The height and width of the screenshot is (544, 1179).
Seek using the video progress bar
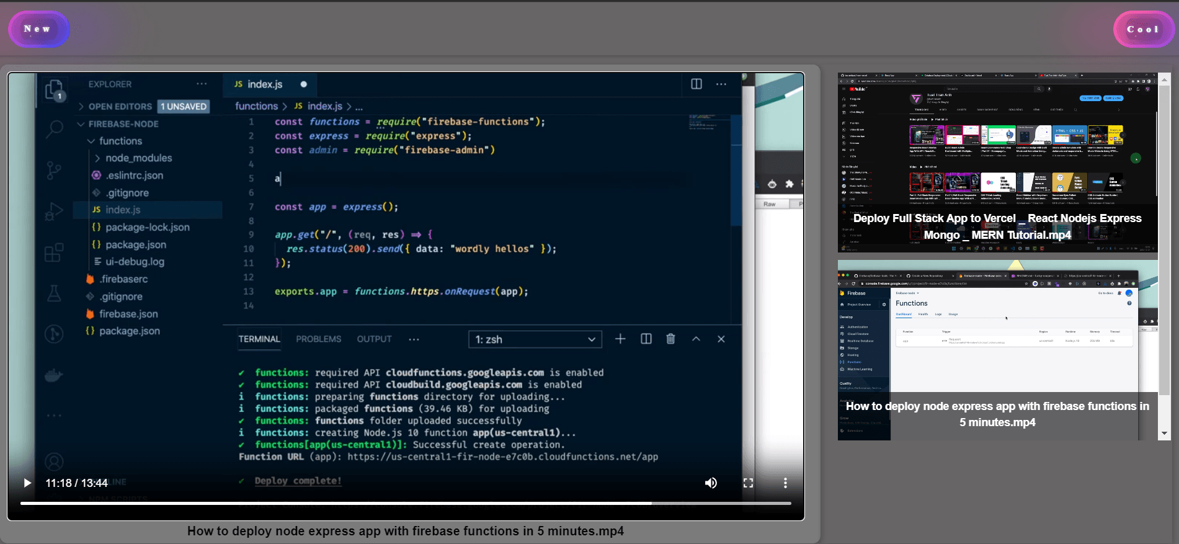[x=406, y=503]
